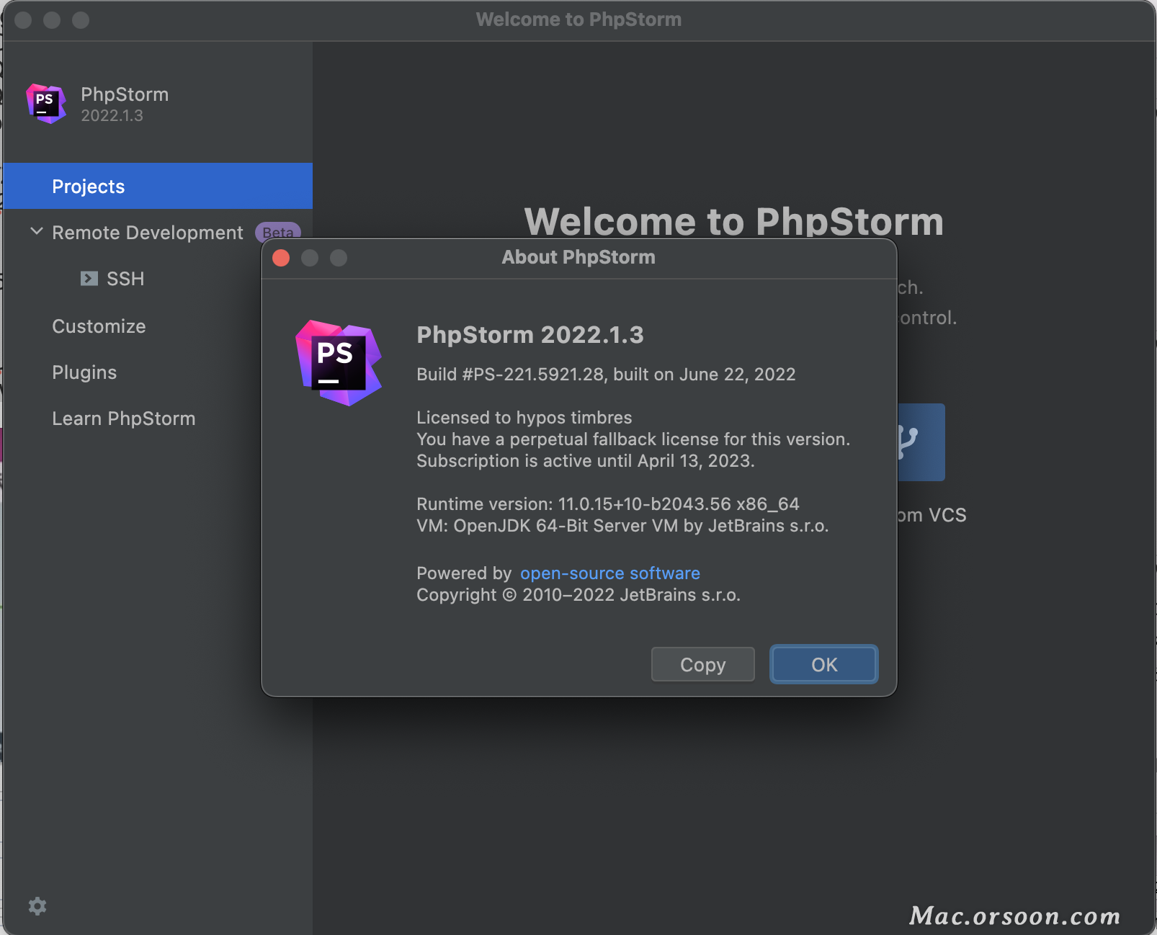Screen dimensions: 1157x935
Task: Click the 'Welcome to PhpStorm' main heading
Action: point(734,221)
